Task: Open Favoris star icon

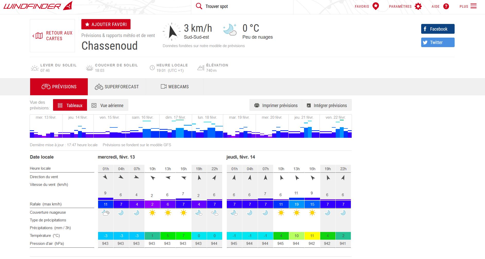Action: (376, 6)
